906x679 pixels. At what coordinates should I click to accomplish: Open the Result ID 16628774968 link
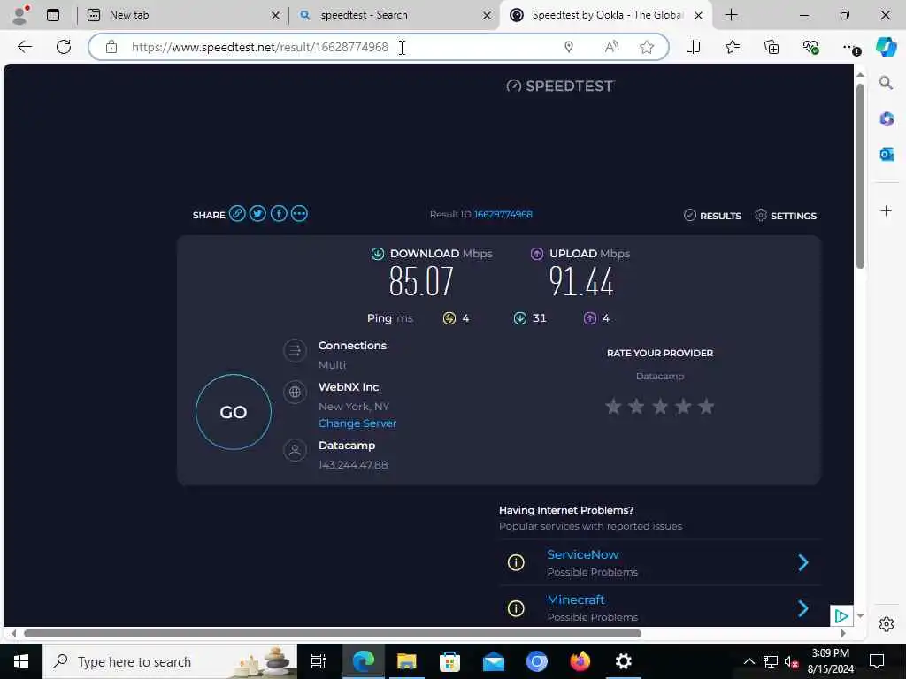503,214
